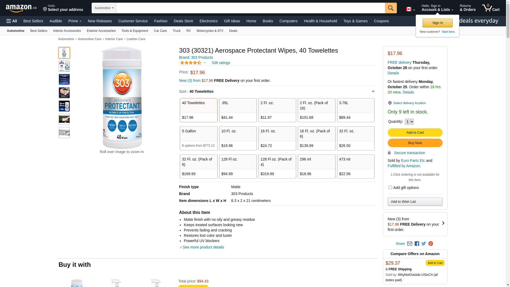This screenshot has width=510, height=287.
Task: Open the Brand: 303 Products link
Action: (x=196, y=57)
